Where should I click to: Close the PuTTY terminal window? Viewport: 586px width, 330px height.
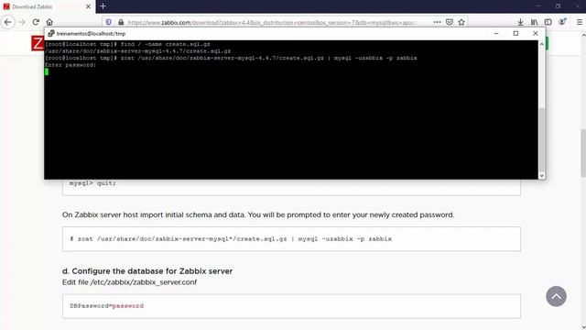coord(536,33)
